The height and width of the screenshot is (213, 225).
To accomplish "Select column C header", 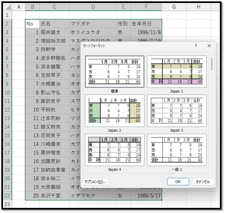I will (54, 7).
